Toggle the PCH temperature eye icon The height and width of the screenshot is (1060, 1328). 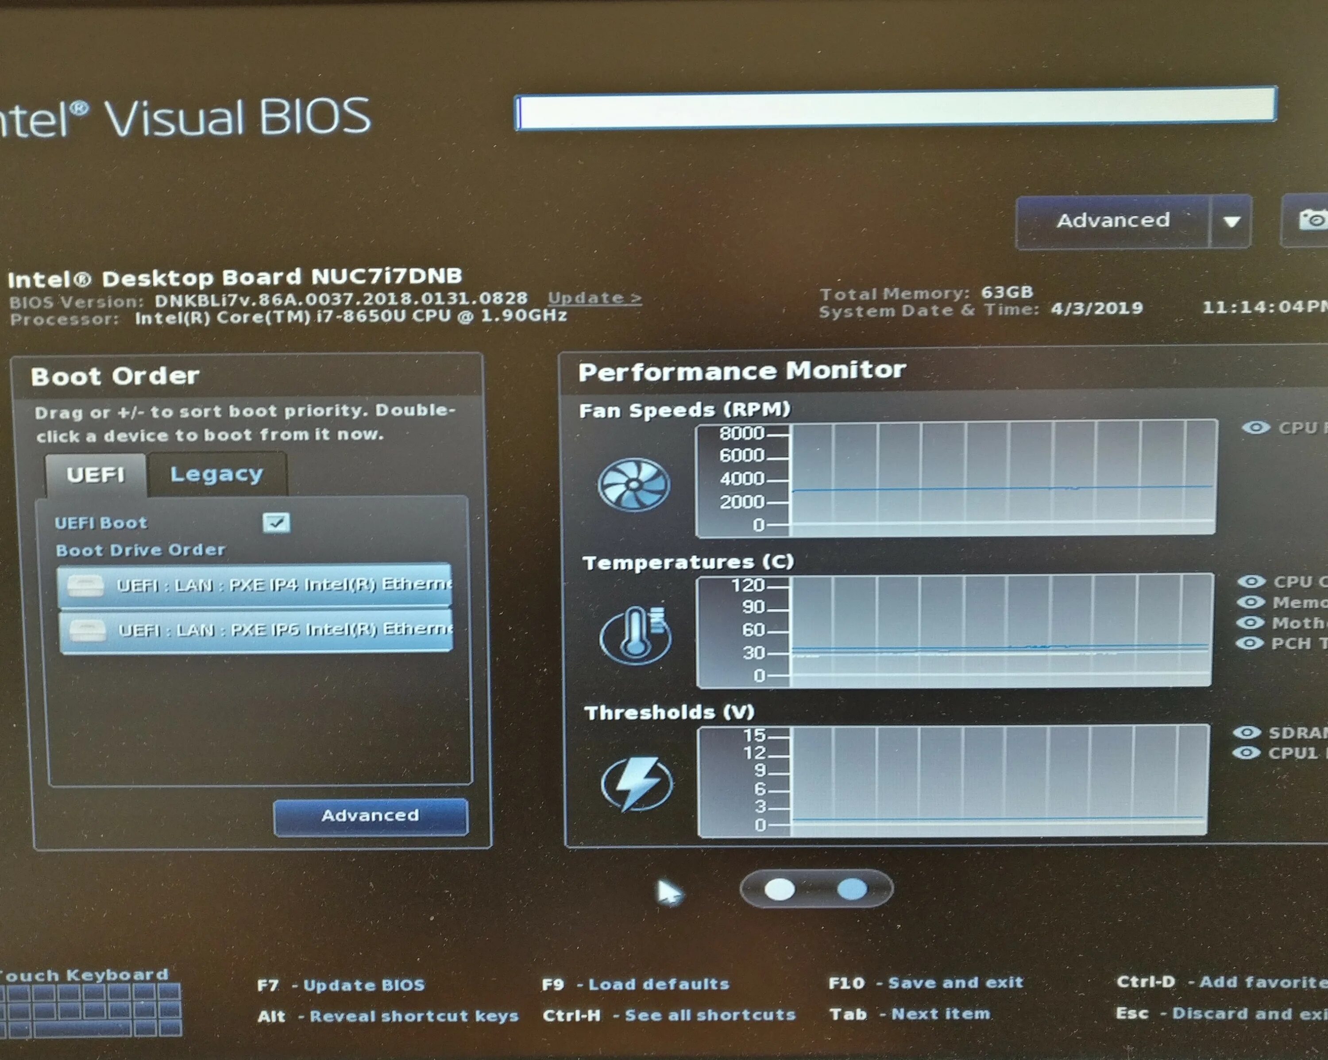(x=1249, y=643)
